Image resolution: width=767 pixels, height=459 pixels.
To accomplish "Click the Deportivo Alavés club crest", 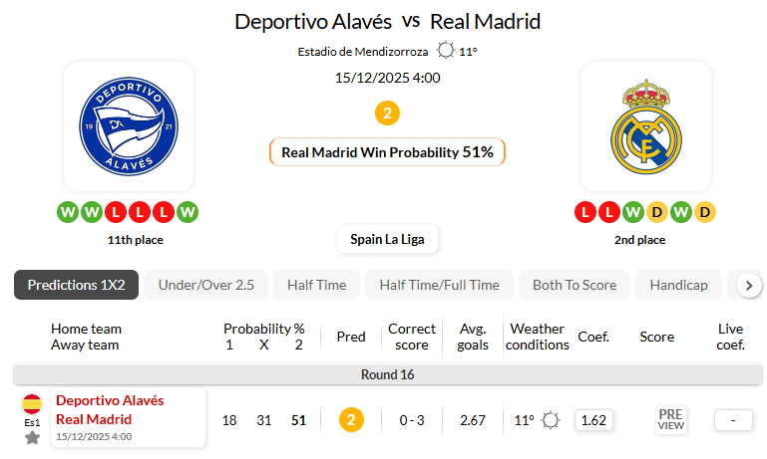I will (128, 126).
